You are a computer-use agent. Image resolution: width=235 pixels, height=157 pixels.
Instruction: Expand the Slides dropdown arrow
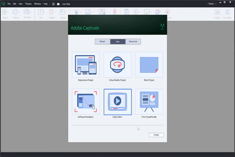[8, 12]
